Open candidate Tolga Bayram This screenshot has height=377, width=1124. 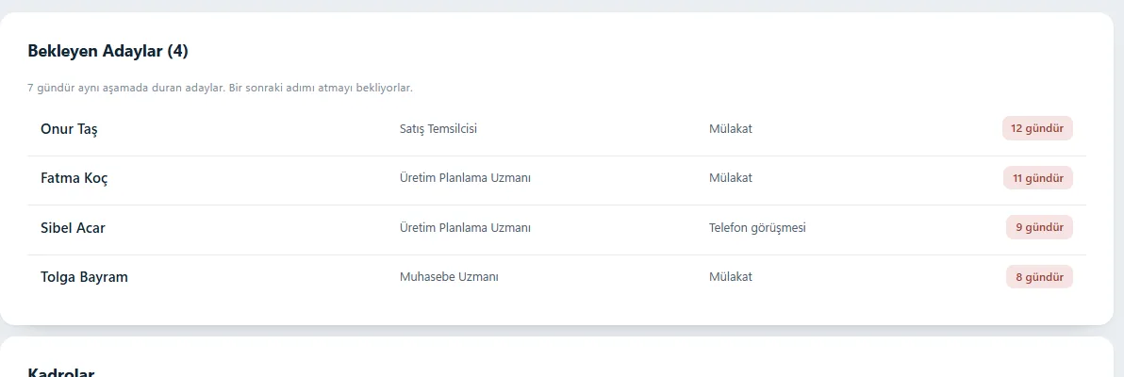point(85,277)
